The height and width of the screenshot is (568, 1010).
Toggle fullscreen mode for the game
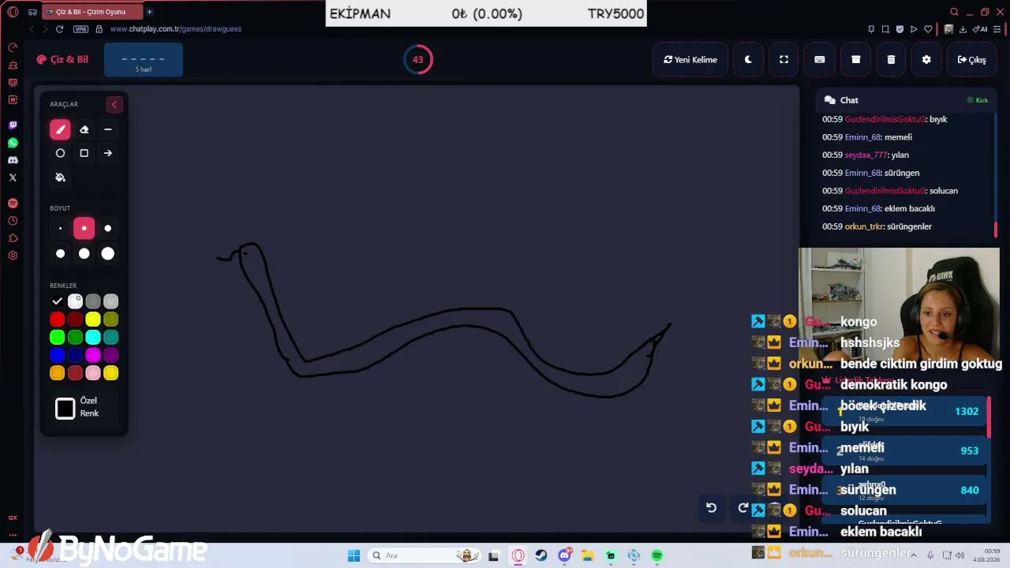[x=784, y=60]
